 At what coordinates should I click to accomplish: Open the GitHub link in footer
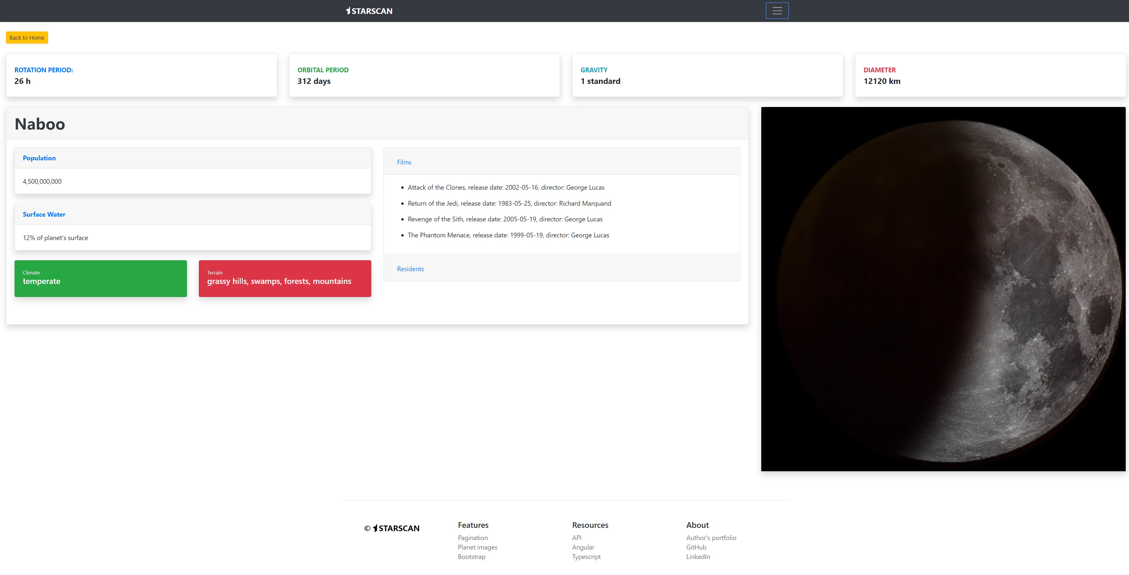(696, 547)
